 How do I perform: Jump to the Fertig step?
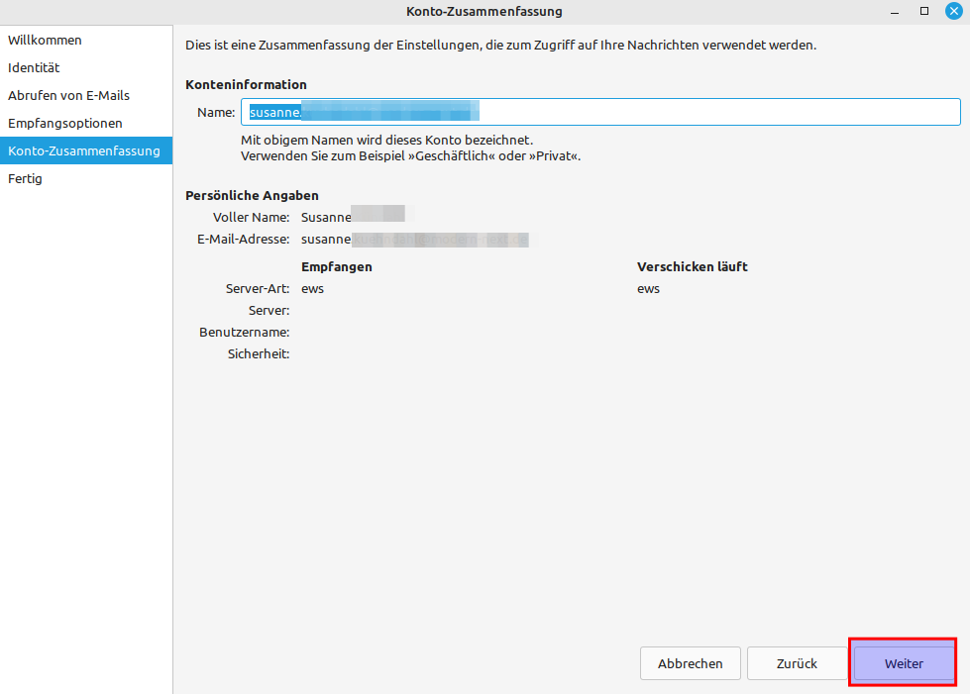(25, 179)
